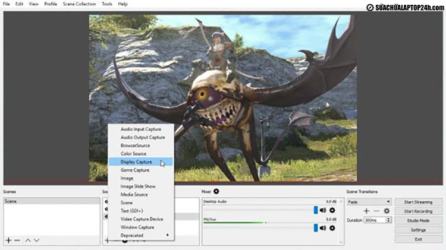Click the Desktop Audio volume slider handle
The width and height of the screenshot is (446, 250).
316,210
